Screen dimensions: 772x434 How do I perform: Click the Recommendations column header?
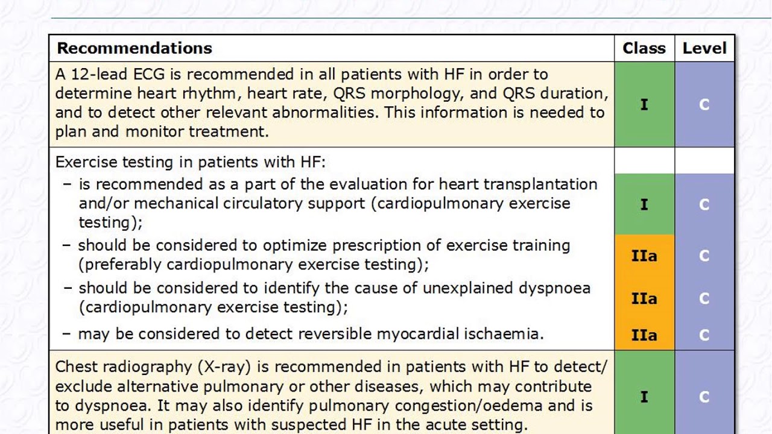tap(134, 48)
